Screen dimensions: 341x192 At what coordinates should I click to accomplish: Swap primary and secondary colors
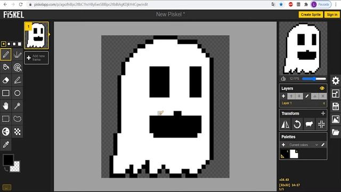[6, 169]
